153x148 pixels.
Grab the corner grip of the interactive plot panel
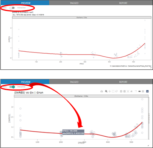[x=148, y=145]
